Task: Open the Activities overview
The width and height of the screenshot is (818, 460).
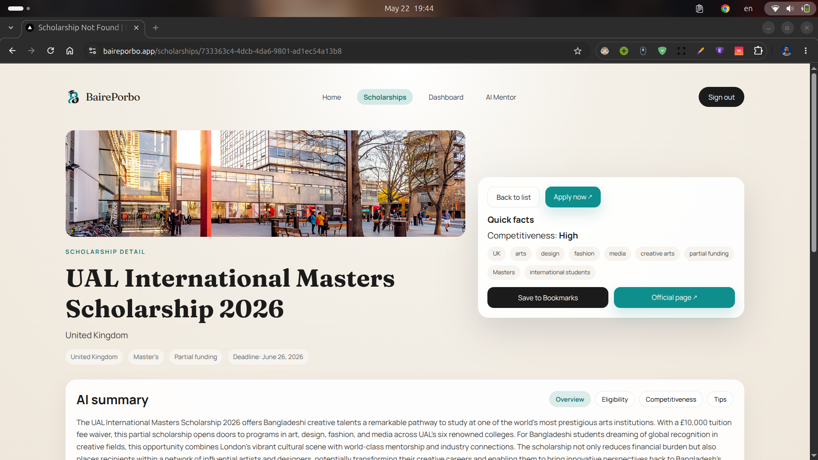Action: (x=19, y=9)
